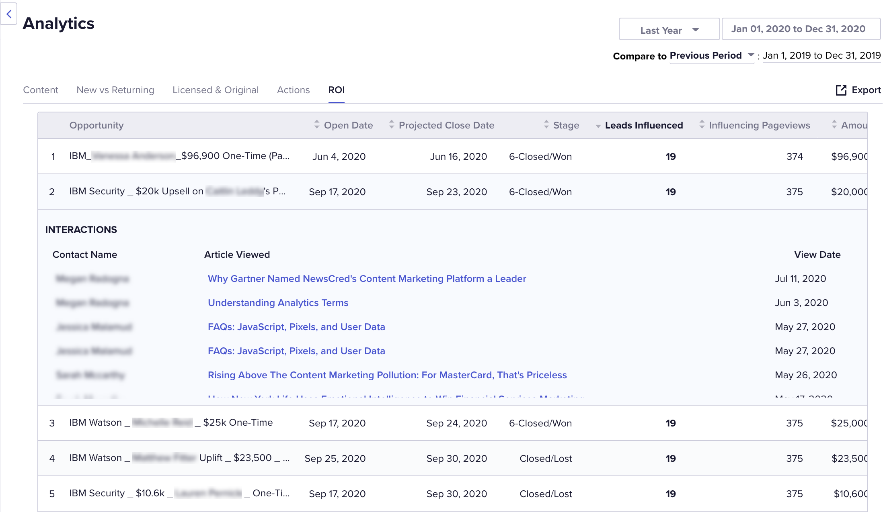
Task: Click the back arrow icon beside Analytics
Action: pyautogui.click(x=9, y=14)
